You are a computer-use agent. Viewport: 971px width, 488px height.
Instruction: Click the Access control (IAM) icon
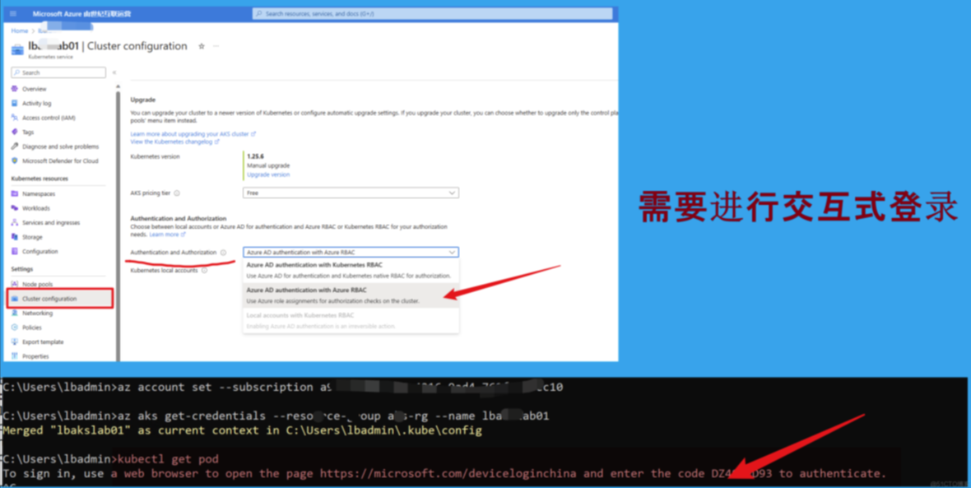click(x=15, y=118)
